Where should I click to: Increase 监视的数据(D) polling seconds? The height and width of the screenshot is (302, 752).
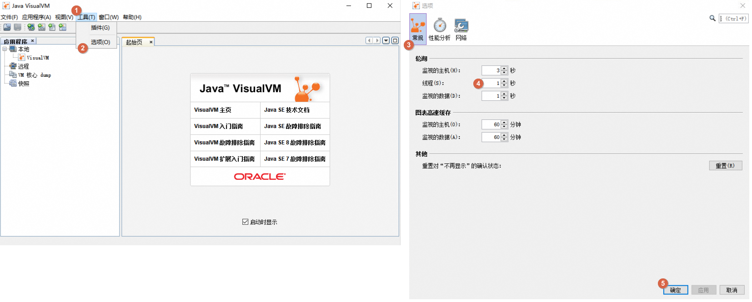click(x=504, y=94)
